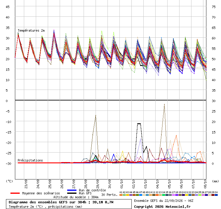Click the perturbation 01 orange legend swatch
Screen dimensions: 221x209
click(x=121, y=195)
